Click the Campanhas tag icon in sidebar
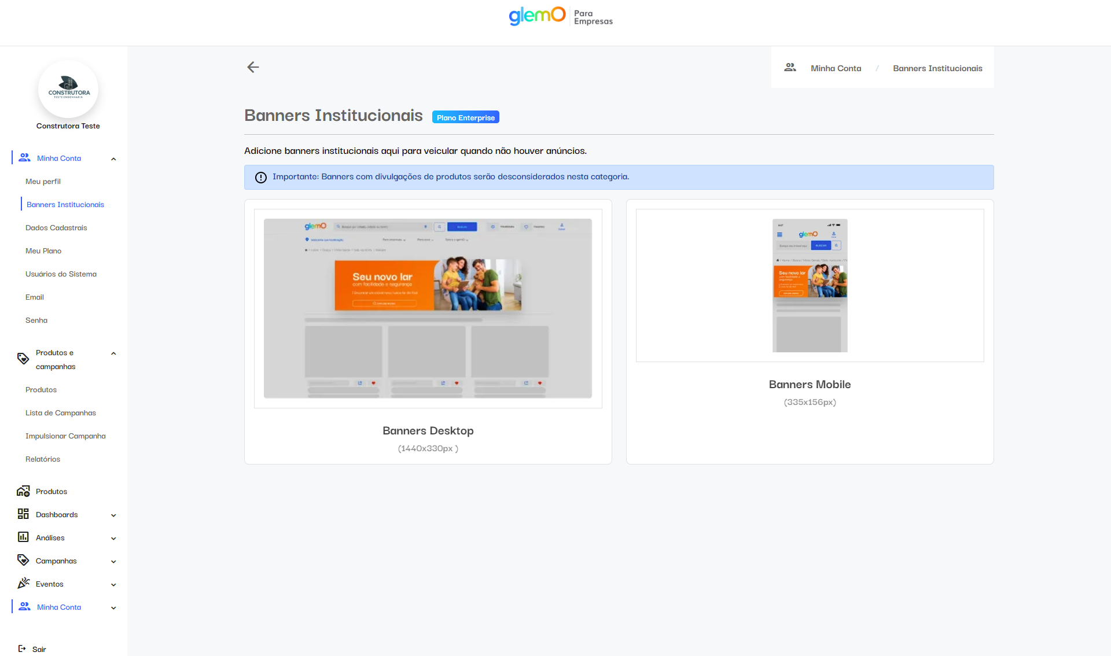The width and height of the screenshot is (1111, 656). [x=23, y=560]
